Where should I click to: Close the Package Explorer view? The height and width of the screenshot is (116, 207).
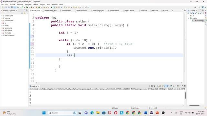pos(16,11)
